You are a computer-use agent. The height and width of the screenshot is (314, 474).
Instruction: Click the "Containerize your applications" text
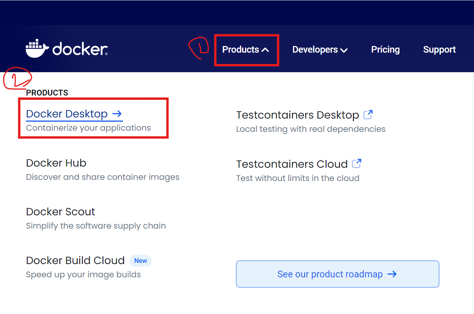click(x=89, y=128)
